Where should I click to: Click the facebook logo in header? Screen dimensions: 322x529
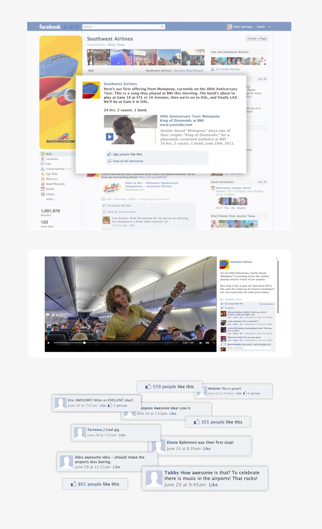50,27
